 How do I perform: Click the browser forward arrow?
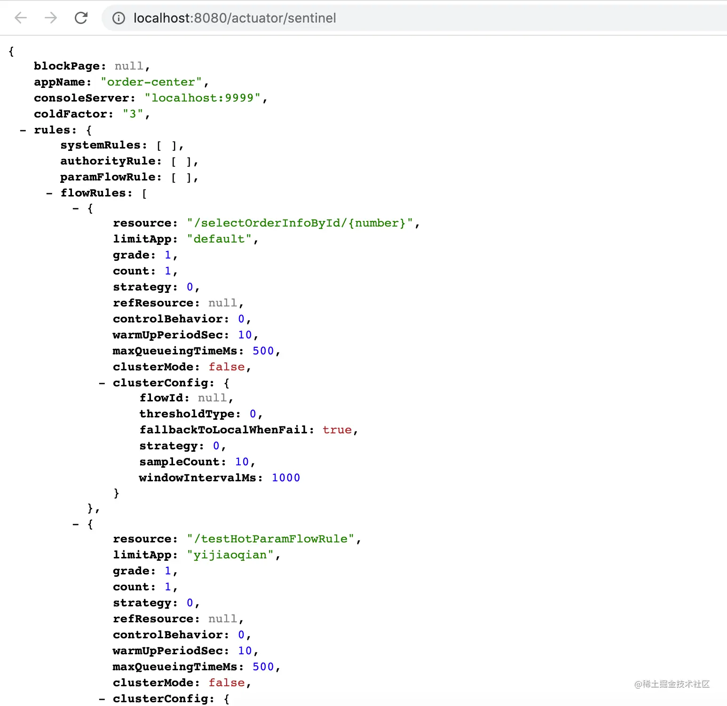click(51, 18)
